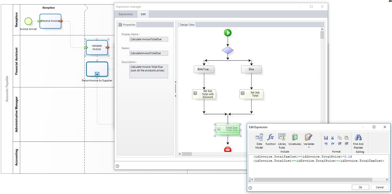Select Return Invoice to Supplier subprocess
392x194 pixels.
[97, 69]
